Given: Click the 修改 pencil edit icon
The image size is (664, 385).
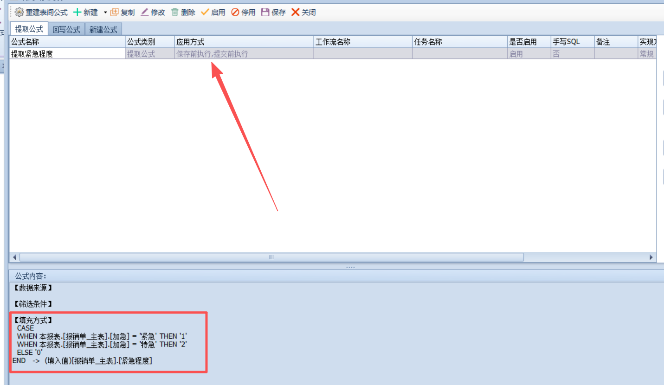Looking at the screenshot, I should pos(145,13).
